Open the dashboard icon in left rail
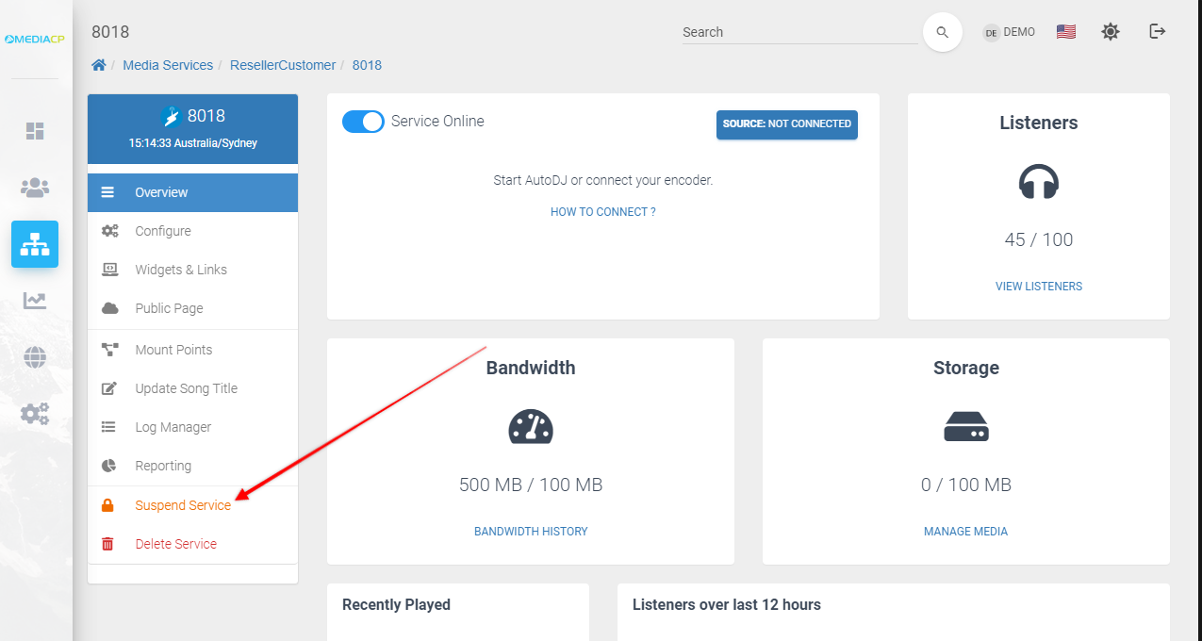This screenshot has height=641, width=1202. click(35, 131)
